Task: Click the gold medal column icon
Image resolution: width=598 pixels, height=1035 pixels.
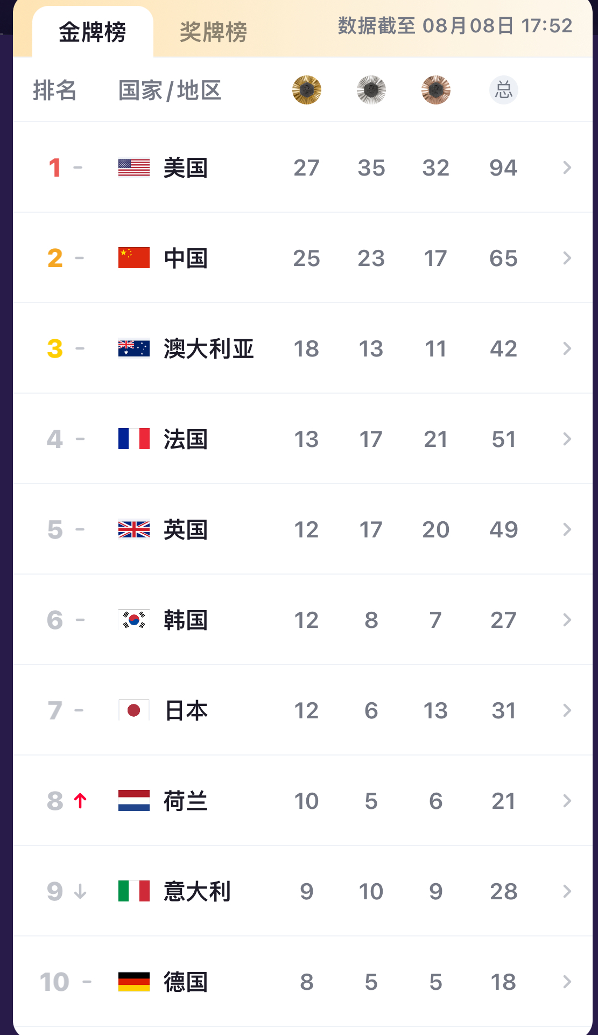Action: pos(307,90)
